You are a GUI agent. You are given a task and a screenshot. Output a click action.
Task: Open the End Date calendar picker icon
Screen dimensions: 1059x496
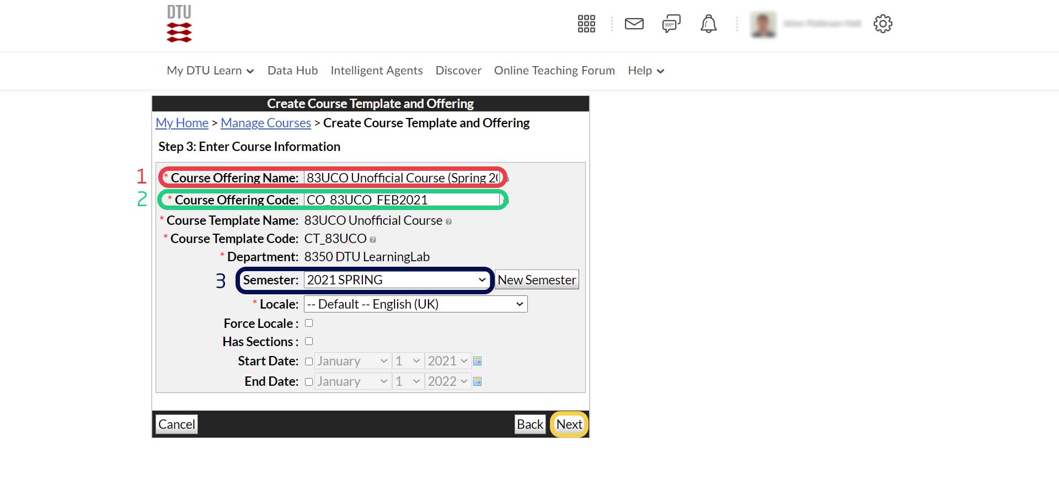coord(478,381)
